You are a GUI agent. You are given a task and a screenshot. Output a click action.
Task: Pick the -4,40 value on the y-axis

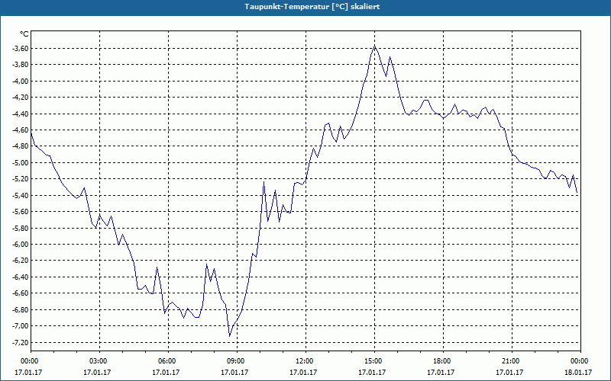(21, 114)
